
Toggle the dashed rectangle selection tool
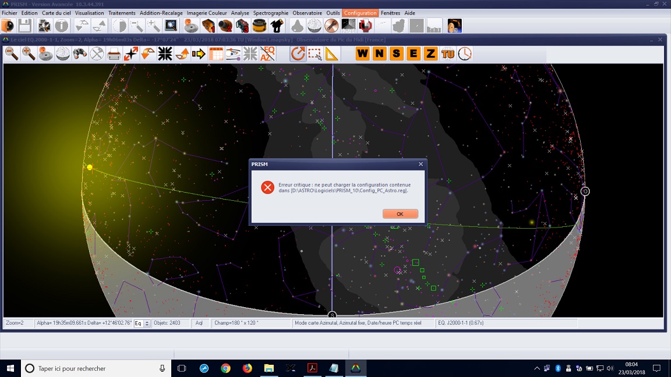tap(315, 54)
